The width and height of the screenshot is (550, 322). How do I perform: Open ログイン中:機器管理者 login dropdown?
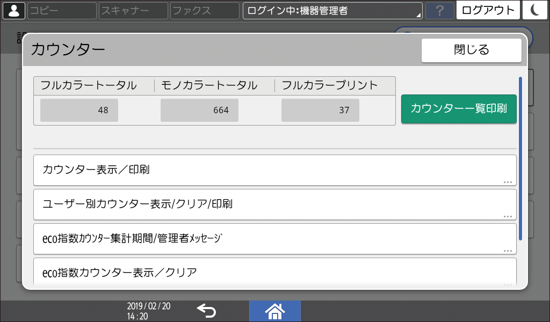[x=332, y=10]
